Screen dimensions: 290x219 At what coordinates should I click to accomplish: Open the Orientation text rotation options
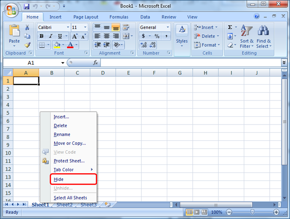(x=119, y=45)
